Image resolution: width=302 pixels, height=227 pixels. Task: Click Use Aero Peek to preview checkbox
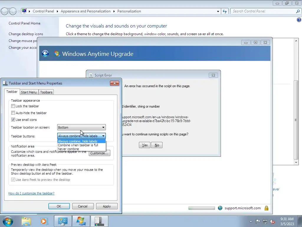(x=13, y=179)
